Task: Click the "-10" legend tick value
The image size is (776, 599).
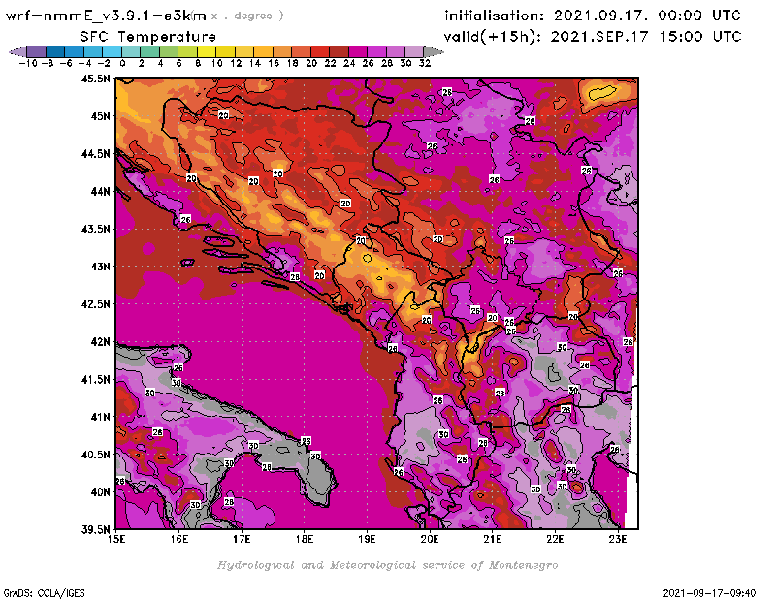Action: 28,64
